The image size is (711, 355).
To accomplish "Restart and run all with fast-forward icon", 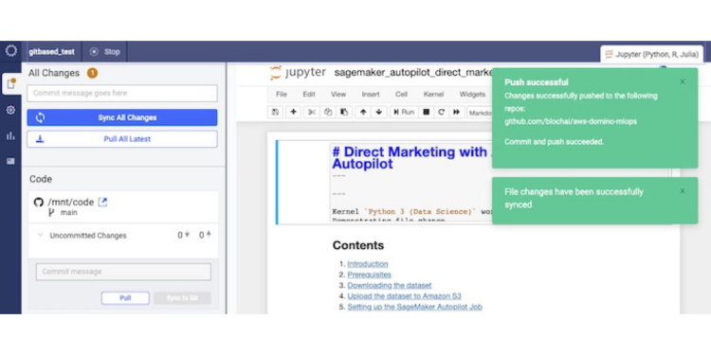I will [x=457, y=112].
